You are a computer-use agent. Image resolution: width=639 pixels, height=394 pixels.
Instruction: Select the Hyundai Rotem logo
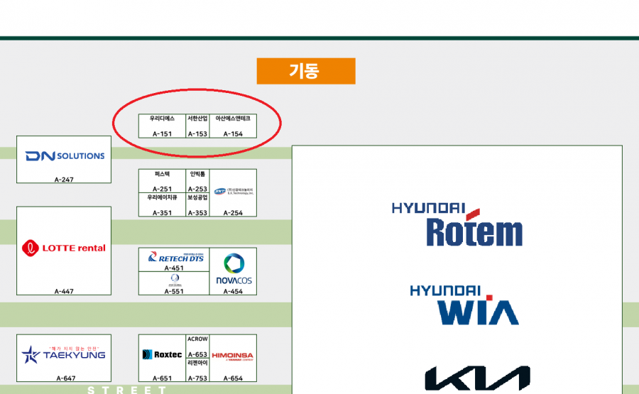point(457,224)
